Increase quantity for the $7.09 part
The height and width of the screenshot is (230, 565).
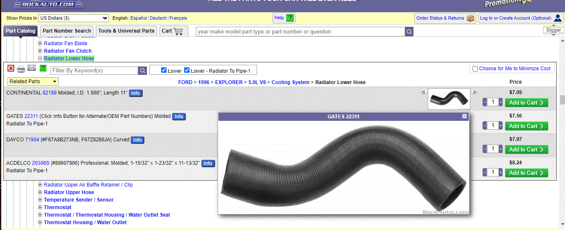tap(501, 102)
